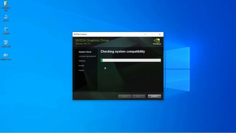236x133 pixels.
Task: Select the Recycle Bin desktop icon
Action: click(6, 44)
